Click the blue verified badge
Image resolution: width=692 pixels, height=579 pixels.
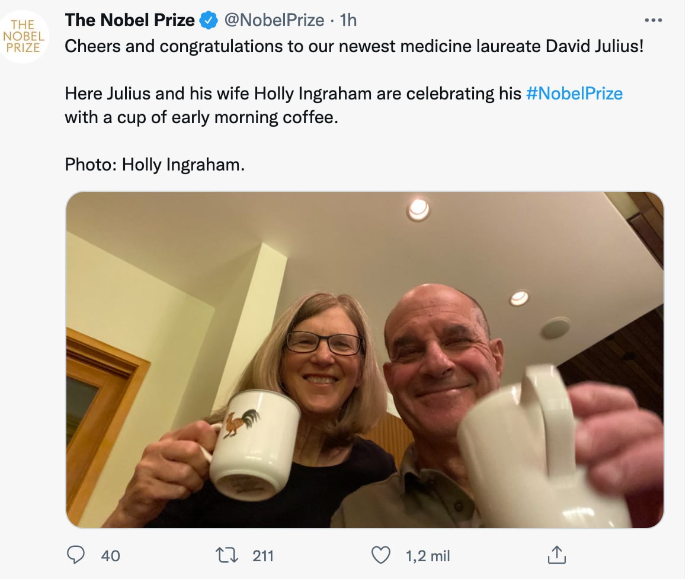[208, 21]
